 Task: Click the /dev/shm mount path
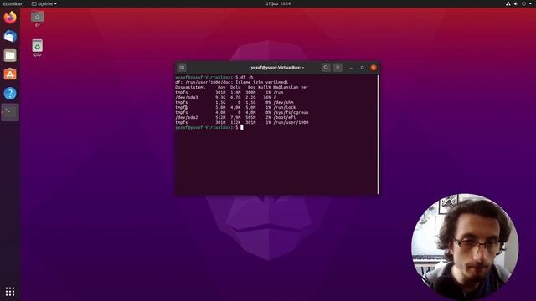click(x=283, y=102)
